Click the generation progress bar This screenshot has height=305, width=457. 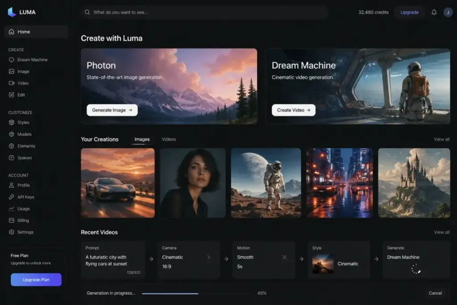196,294
